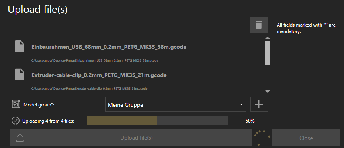Click the file list scrollbar thumb
This screenshot has height=148, width=344.
coord(267,53)
